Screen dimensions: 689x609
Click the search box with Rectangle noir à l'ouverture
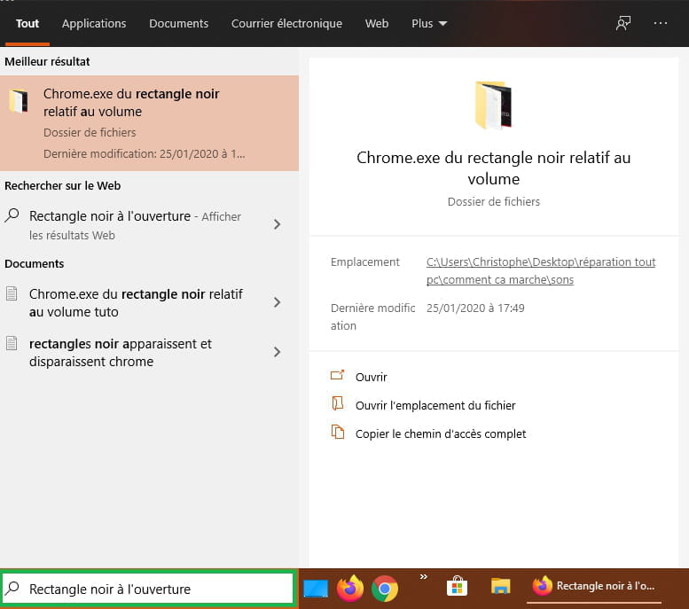[148, 589]
